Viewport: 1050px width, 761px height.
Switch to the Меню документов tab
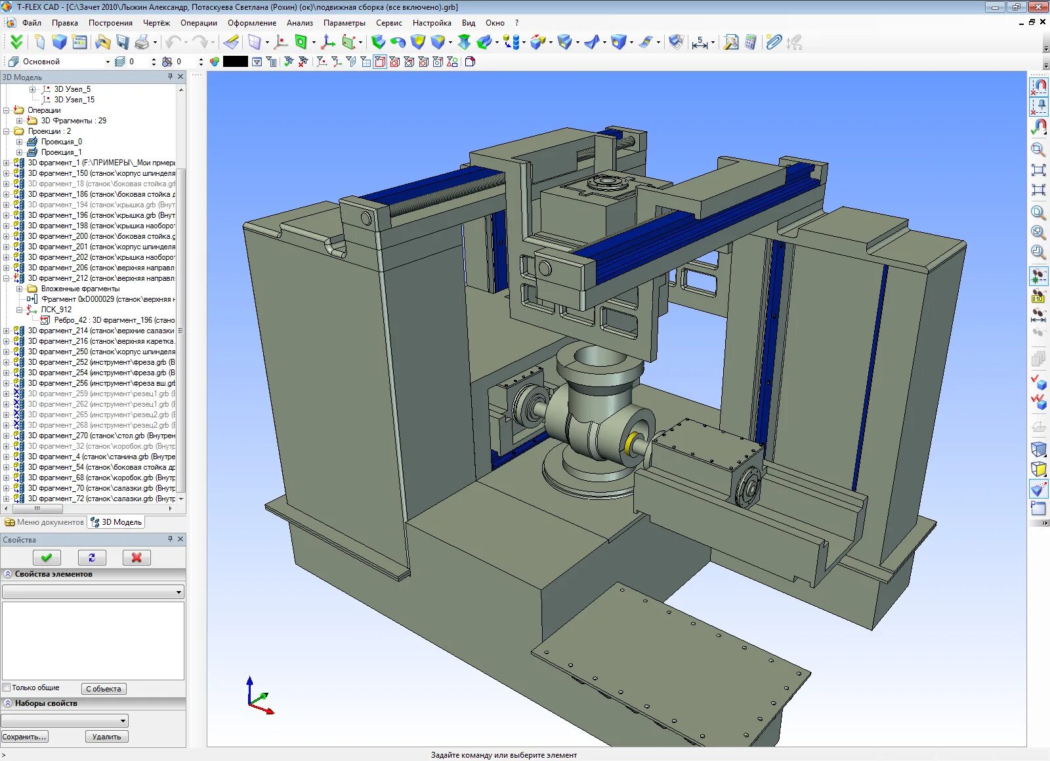point(45,522)
